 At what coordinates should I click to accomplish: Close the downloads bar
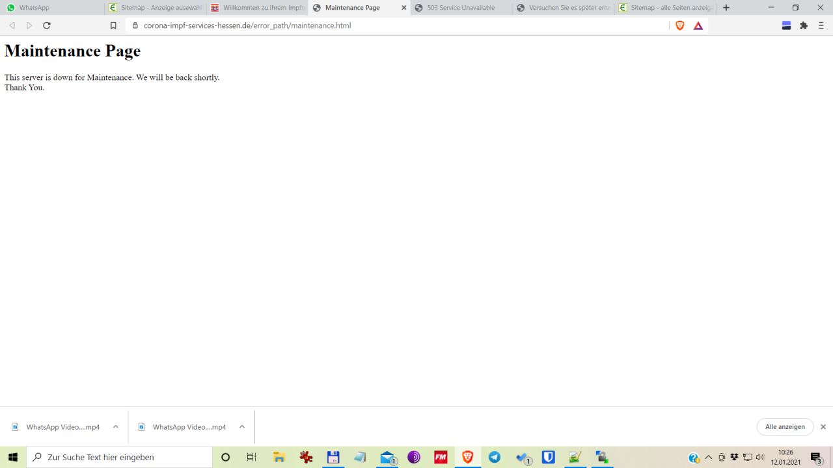(x=823, y=427)
